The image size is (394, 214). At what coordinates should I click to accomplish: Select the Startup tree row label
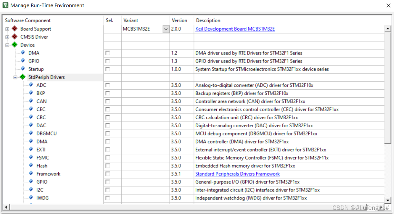tap(36, 69)
